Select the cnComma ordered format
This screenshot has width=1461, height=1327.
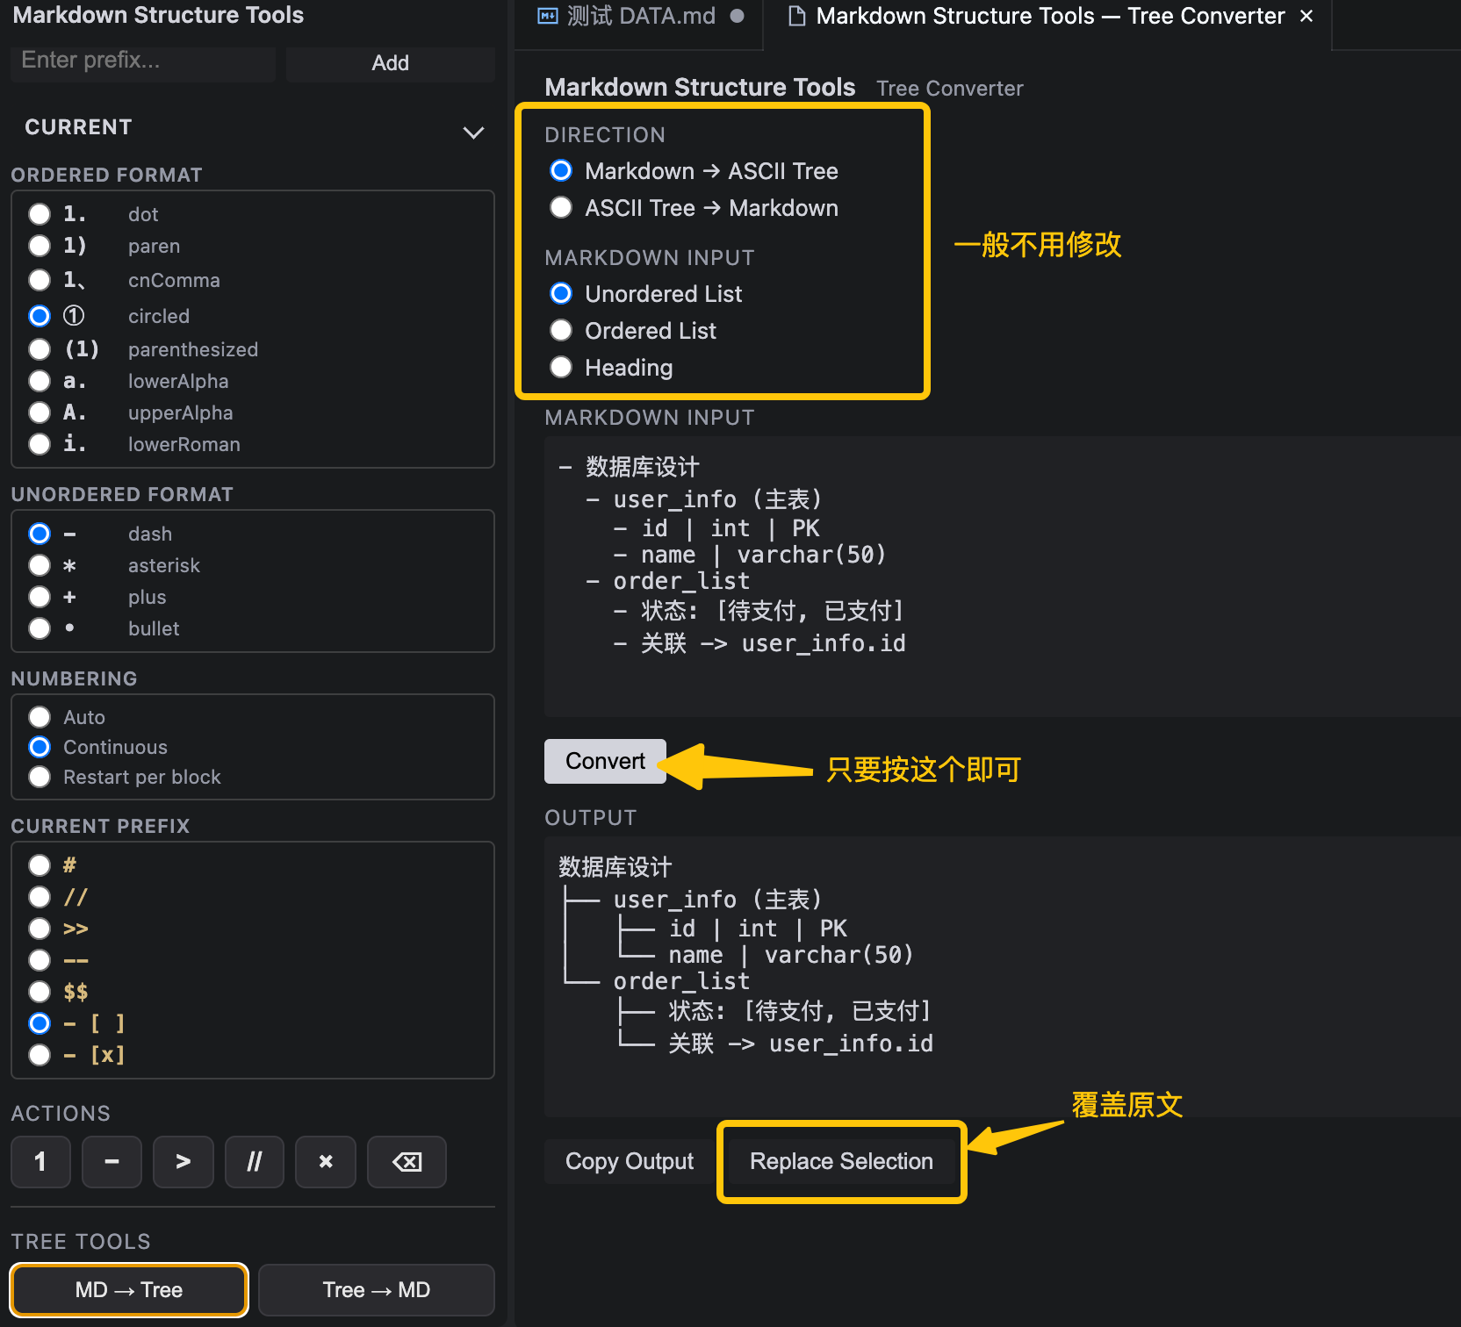click(40, 280)
